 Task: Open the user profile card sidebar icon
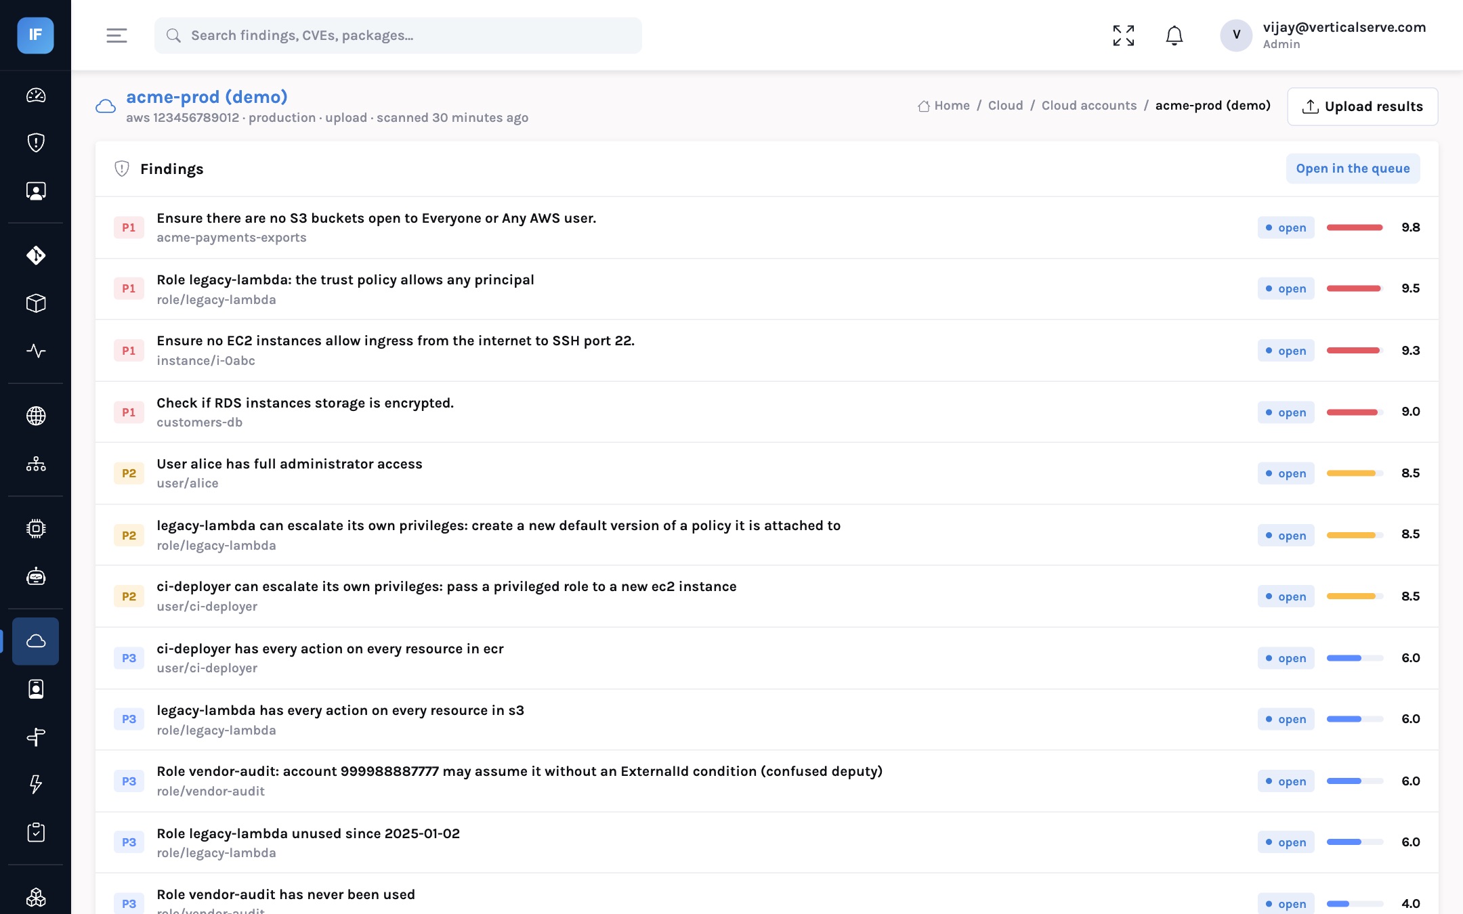[36, 689]
